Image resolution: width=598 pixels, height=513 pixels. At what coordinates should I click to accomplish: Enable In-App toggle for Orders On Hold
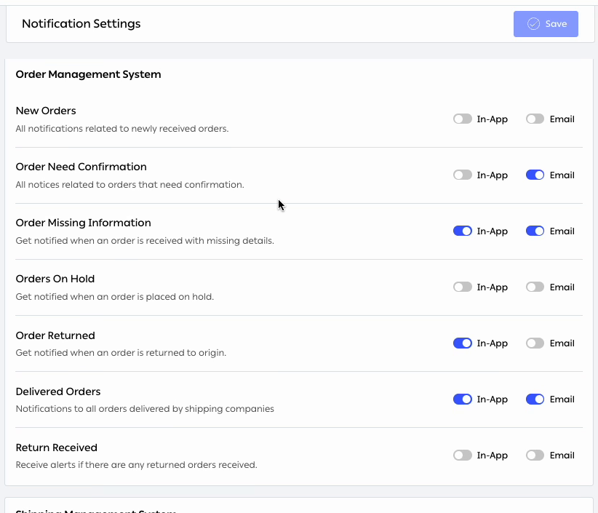[x=463, y=287]
